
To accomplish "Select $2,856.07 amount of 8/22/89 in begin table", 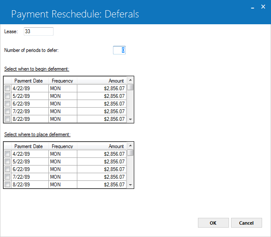I will tap(102, 119).
